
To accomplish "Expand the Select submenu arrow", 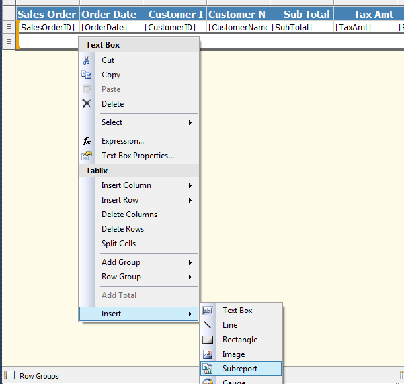I will coord(190,122).
